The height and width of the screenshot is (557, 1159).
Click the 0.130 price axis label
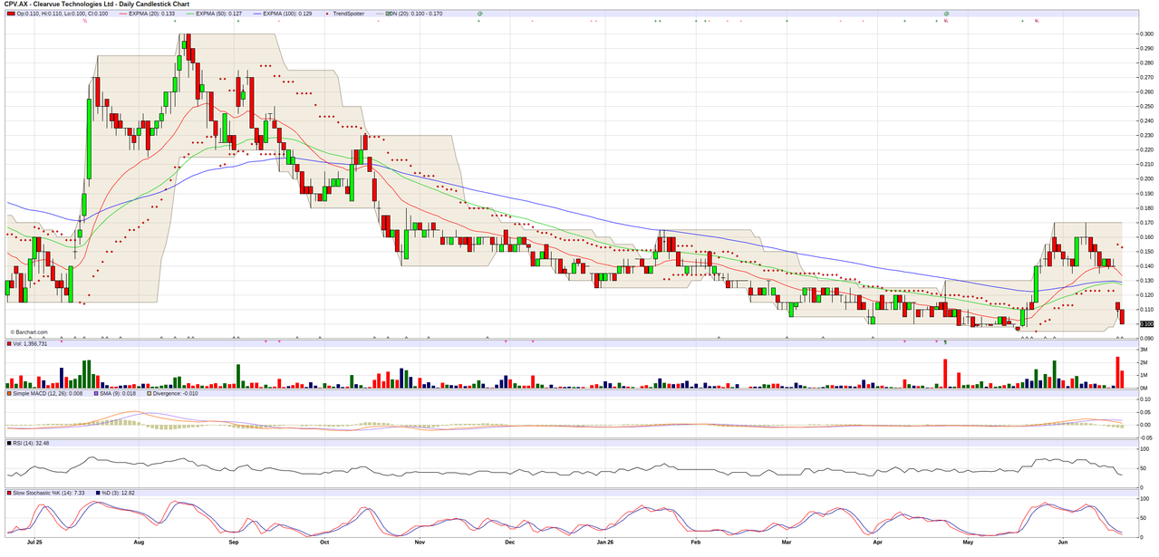tap(1146, 281)
